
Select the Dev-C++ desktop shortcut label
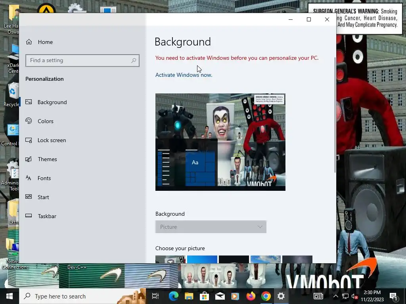click(x=77, y=267)
